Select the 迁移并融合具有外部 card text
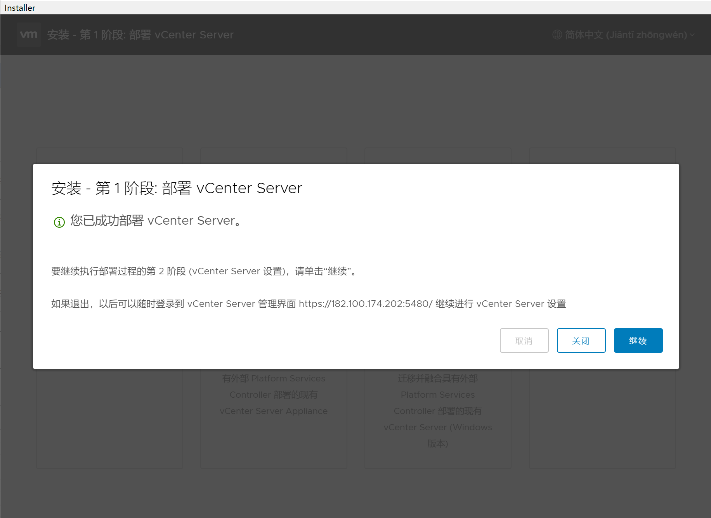Viewport: 711px width, 518px height. pyautogui.click(x=438, y=378)
